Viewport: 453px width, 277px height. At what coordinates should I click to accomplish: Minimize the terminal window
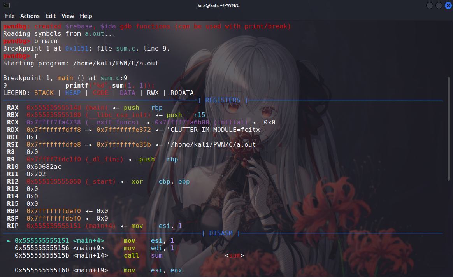430,5
